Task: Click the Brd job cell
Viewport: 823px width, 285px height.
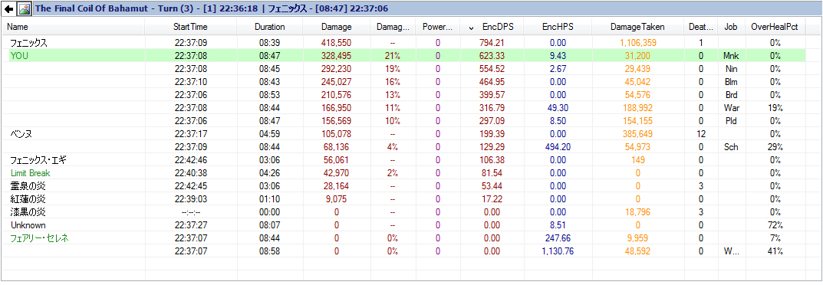Action: [731, 95]
